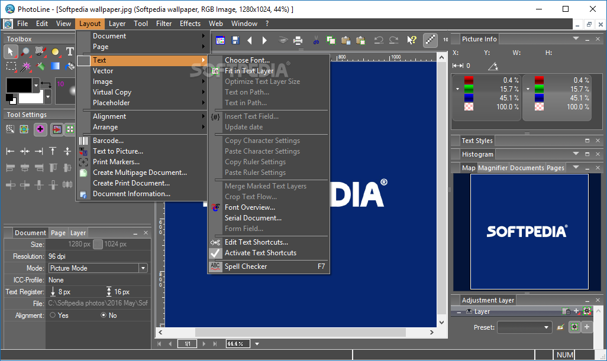Click the canvas horizontal scrollbar thumb
Image resolution: width=607 pixels, height=361 pixels.
(300, 332)
